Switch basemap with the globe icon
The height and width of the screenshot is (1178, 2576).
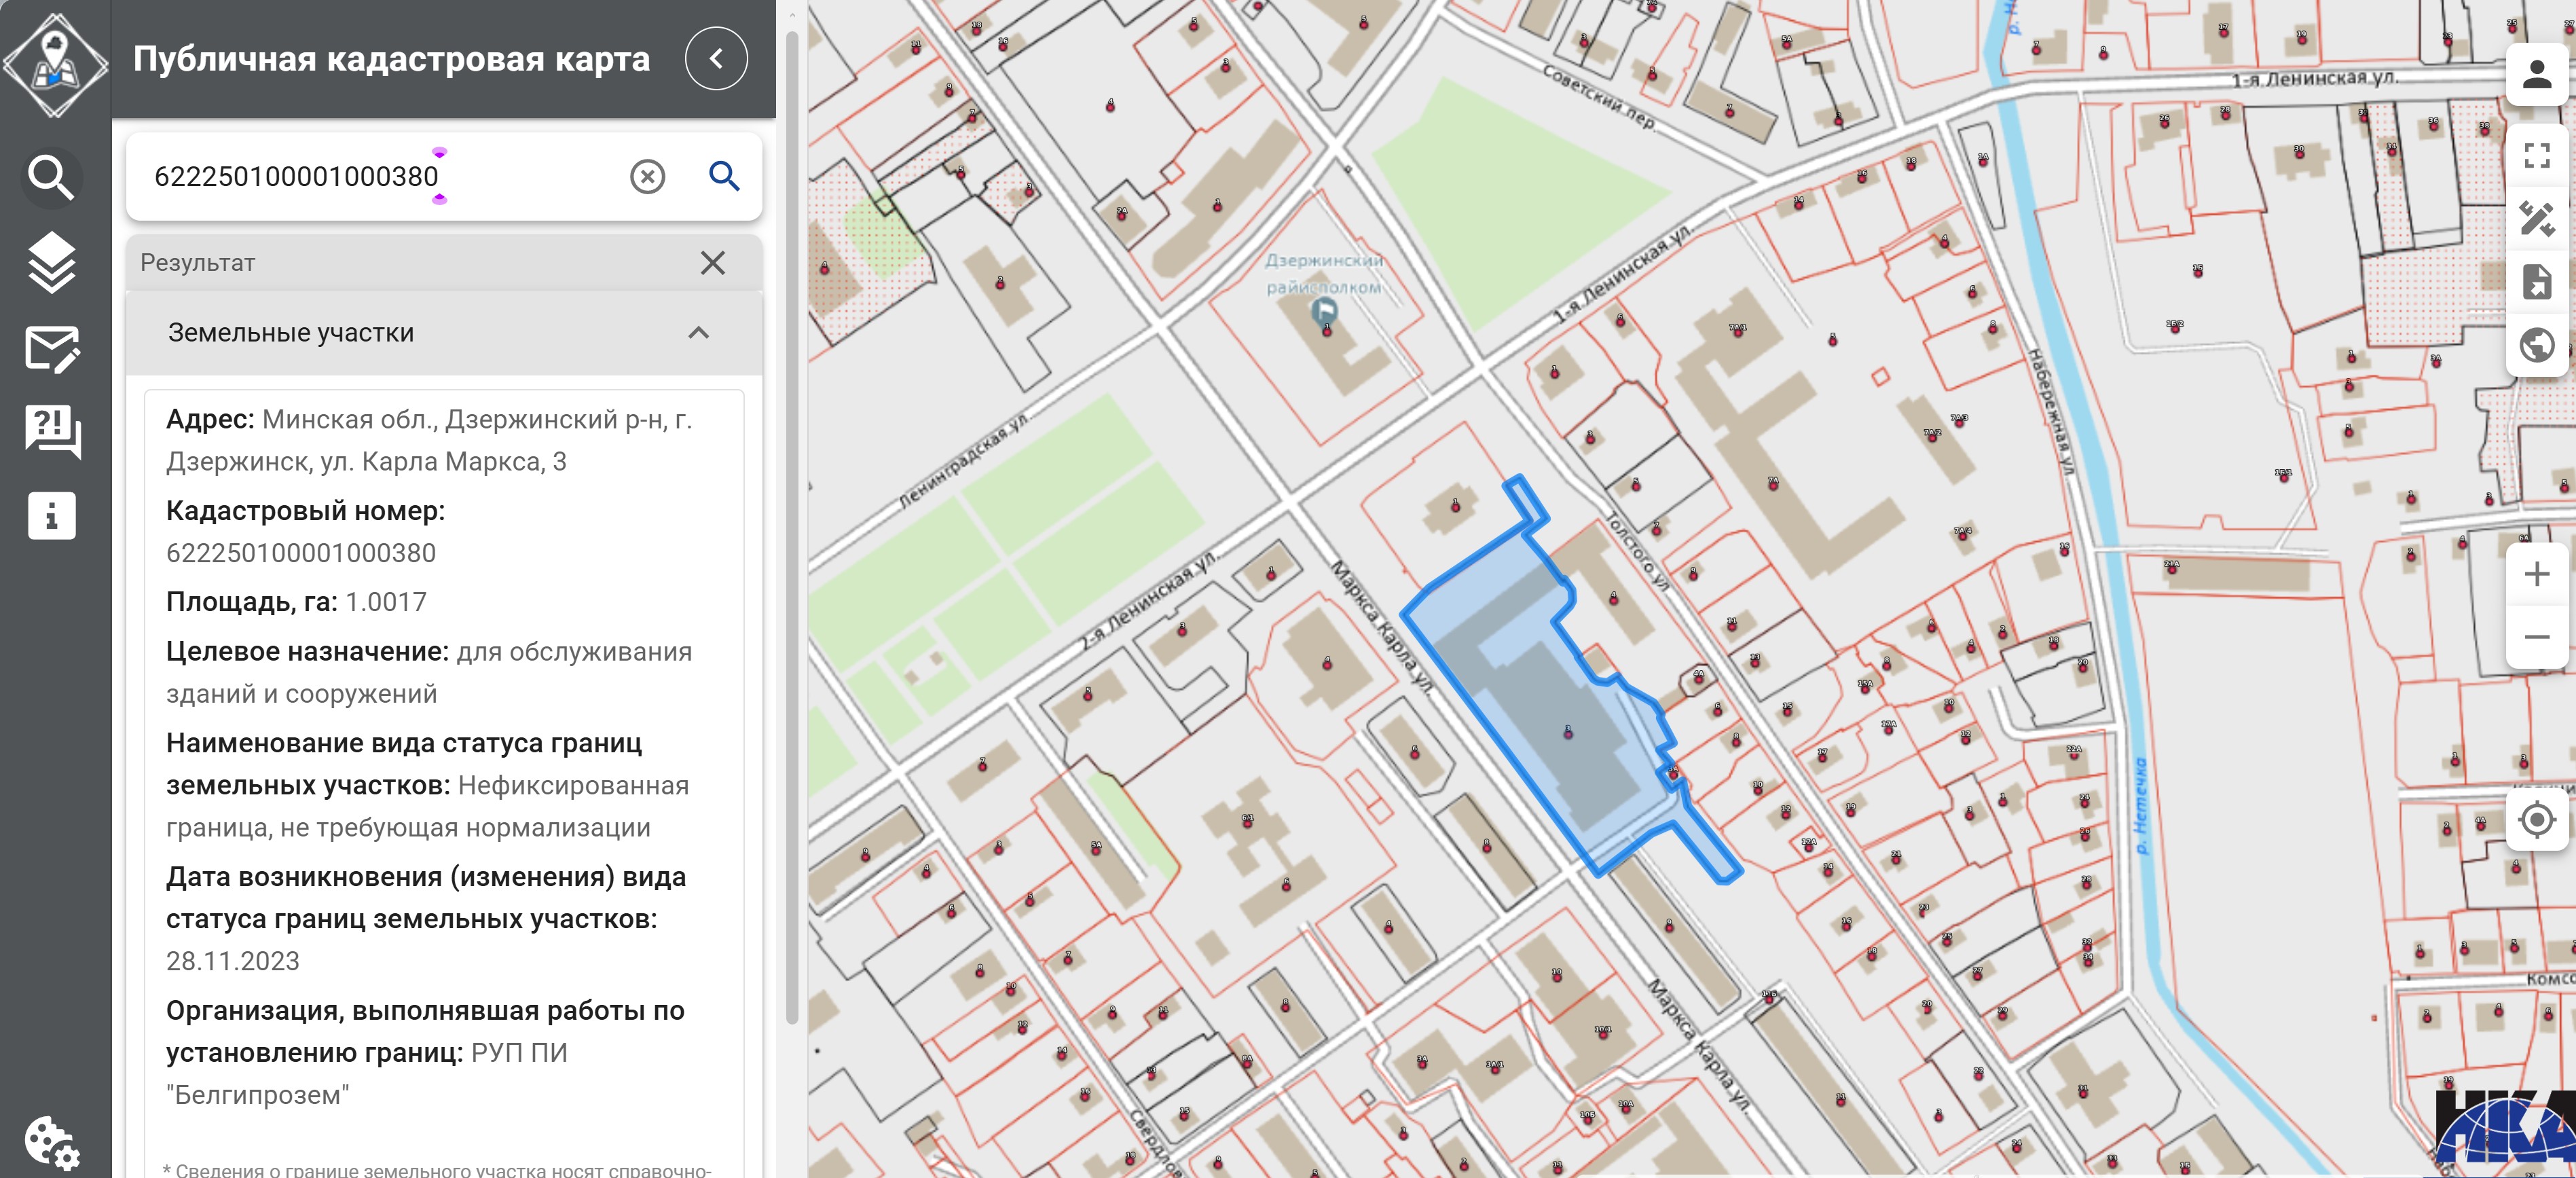[2536, 345]
